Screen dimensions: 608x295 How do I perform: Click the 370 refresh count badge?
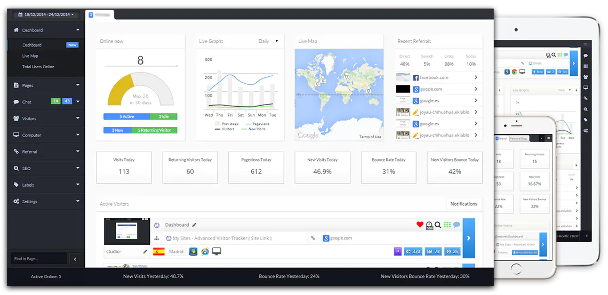click(x=413, y=252)
